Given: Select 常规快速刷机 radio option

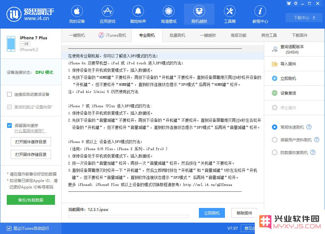Looking at the screenshot, I should tap(275, 127).
